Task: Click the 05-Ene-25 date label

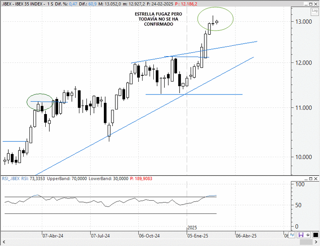Action: click(198, 236)
